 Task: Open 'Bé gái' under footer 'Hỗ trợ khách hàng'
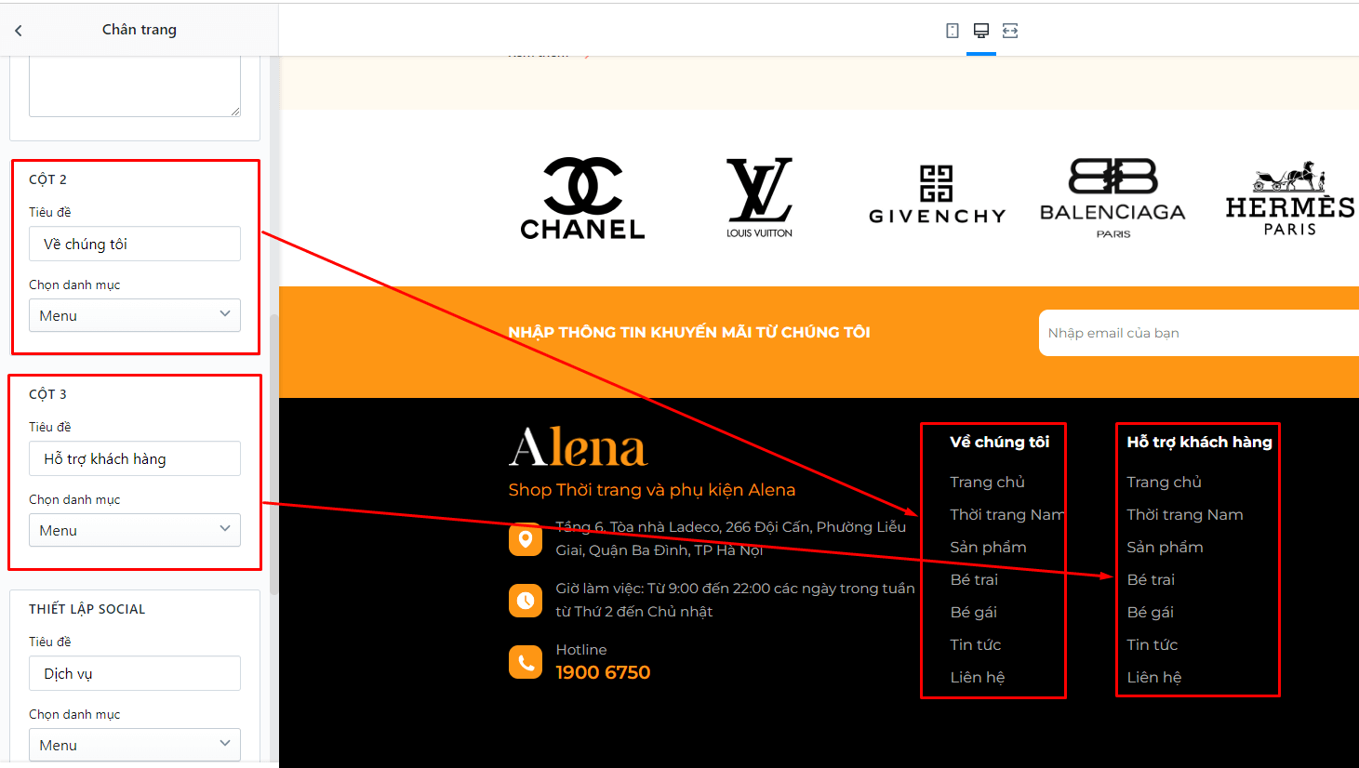[1150, 612]
